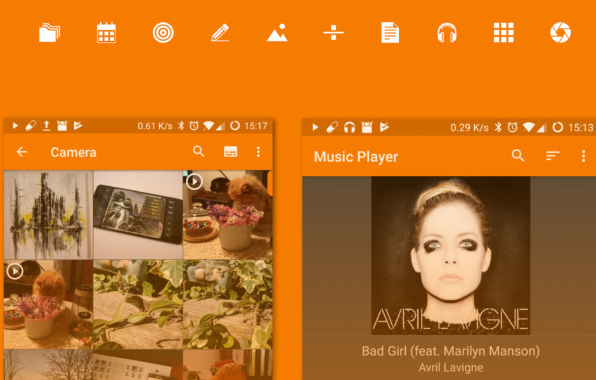This screenshot has height=380, width=596.
Task: Tap alarm icon in Camera status bar
Action: [x=194, y=125]
